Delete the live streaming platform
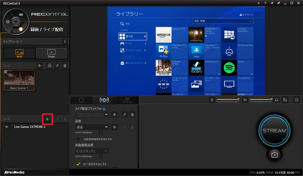Viewport: 303px width, 176px height. tap(132, 115)
